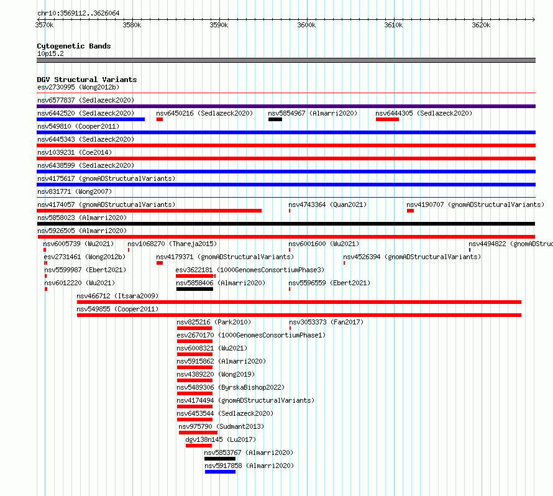Click the chr10:3569112..3626064 coordinates text
The image size is (553, 496).
tap(78, 14)
